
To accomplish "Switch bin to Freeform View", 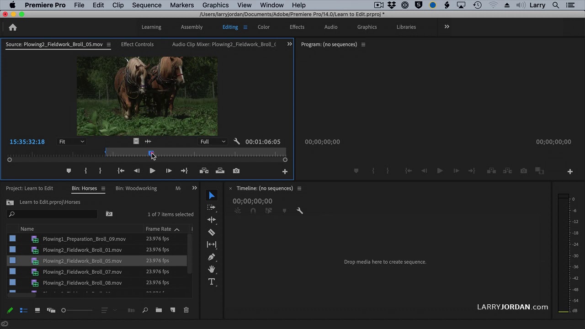I will point(51,310).
